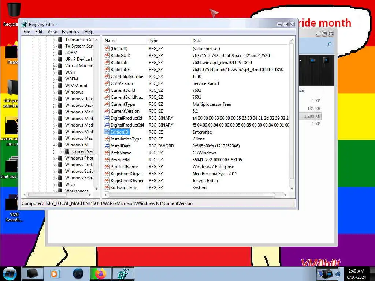Click the BuildLabEx string icon
The image size is (375, 281).
[107, 69]
